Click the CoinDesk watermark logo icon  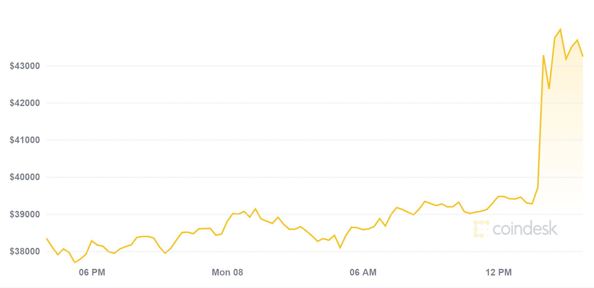[481, 229]
